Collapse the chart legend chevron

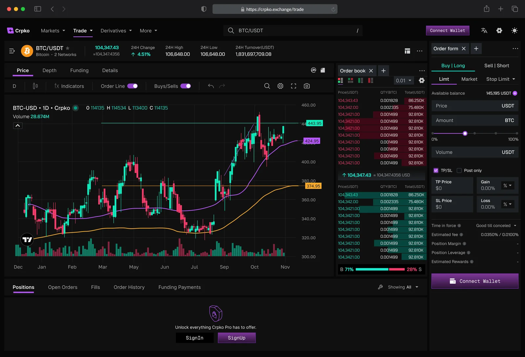(x=18, y=125)
